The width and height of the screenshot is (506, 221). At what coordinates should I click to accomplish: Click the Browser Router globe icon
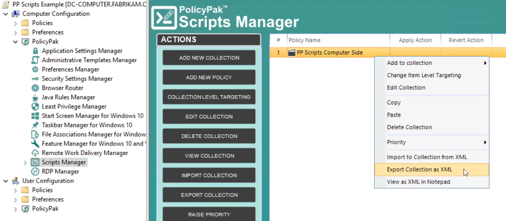[35, 88]
